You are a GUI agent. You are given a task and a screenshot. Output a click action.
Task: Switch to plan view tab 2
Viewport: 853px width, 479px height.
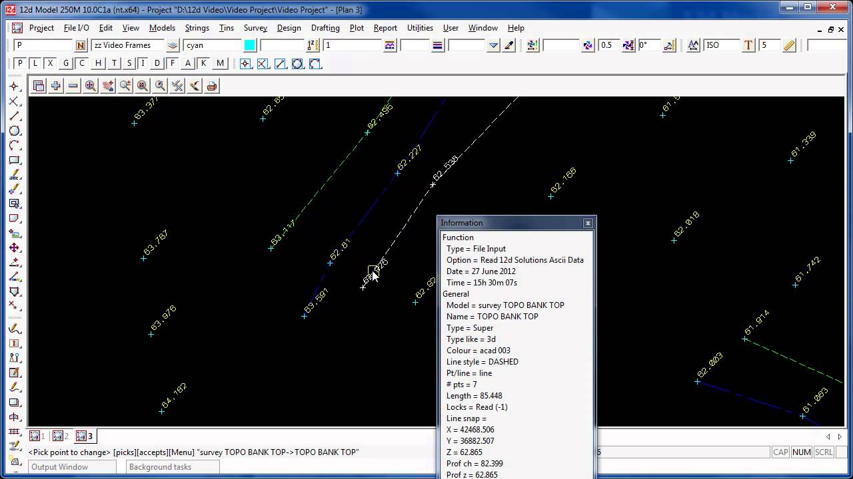61,436
